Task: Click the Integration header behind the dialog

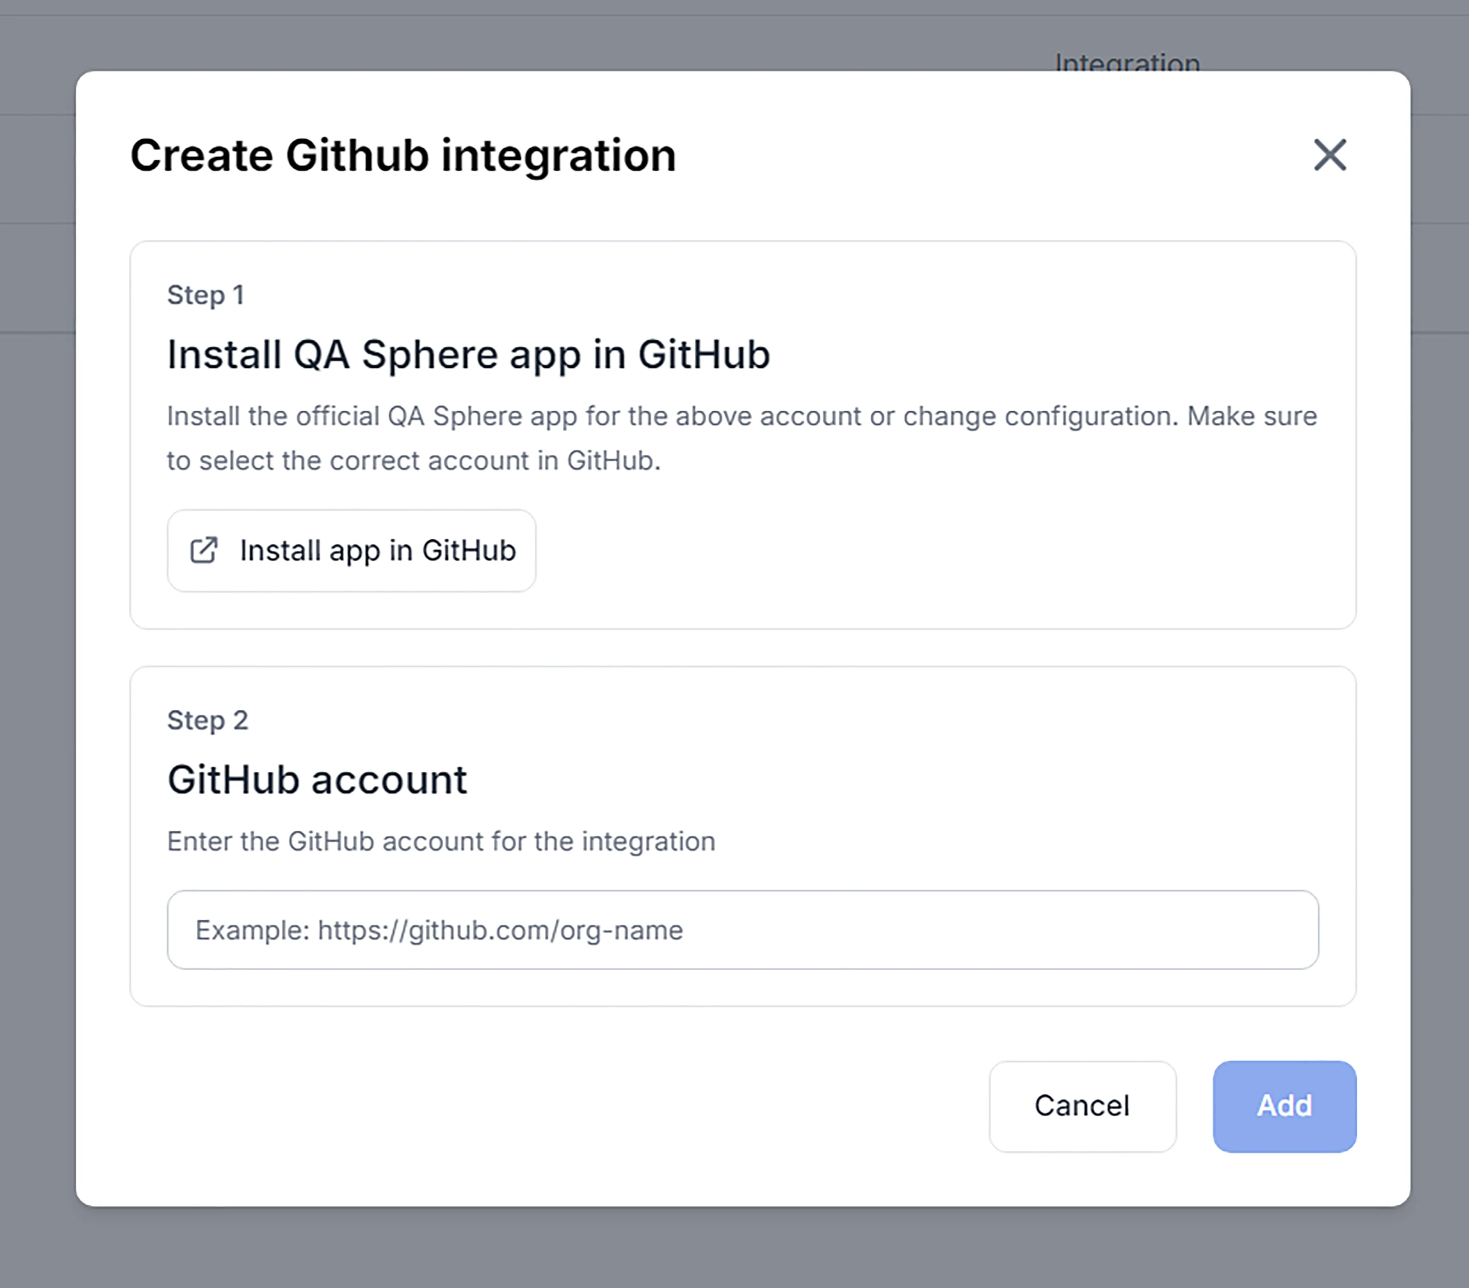Action: [1126, 62]
